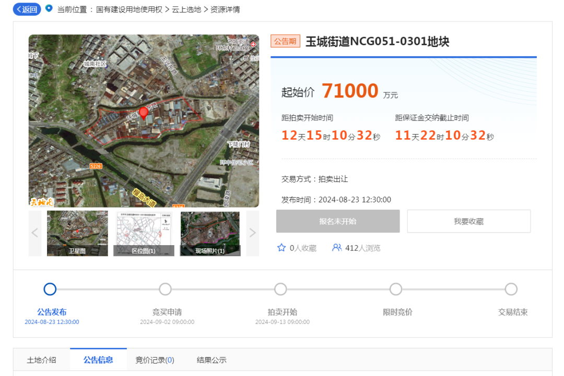Viewport: 564px width, 376px height.
Task: Select the 卫星图 thumbnail
Action: point(77,233)
